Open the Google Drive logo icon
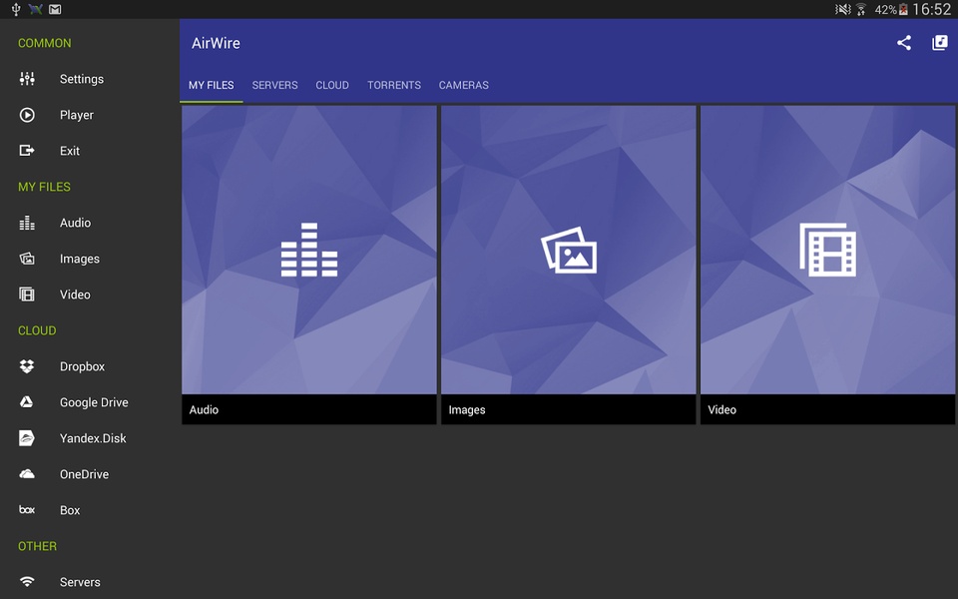The image size is (958, 599). click(27, 402)
